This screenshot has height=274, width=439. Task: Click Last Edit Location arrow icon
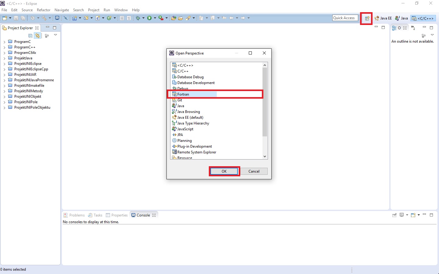tap(224, 18)
